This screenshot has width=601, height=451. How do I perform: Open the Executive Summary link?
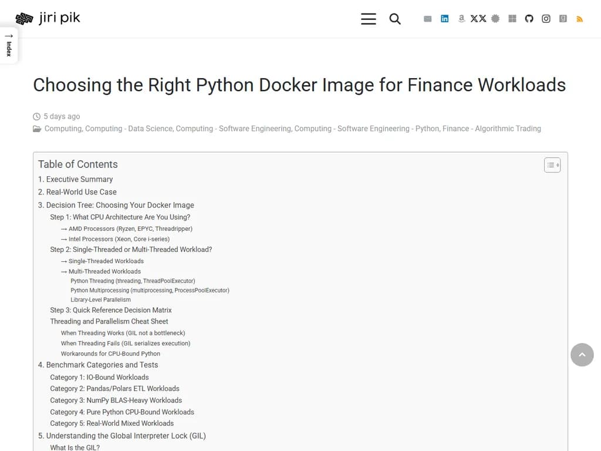point(80,179)
